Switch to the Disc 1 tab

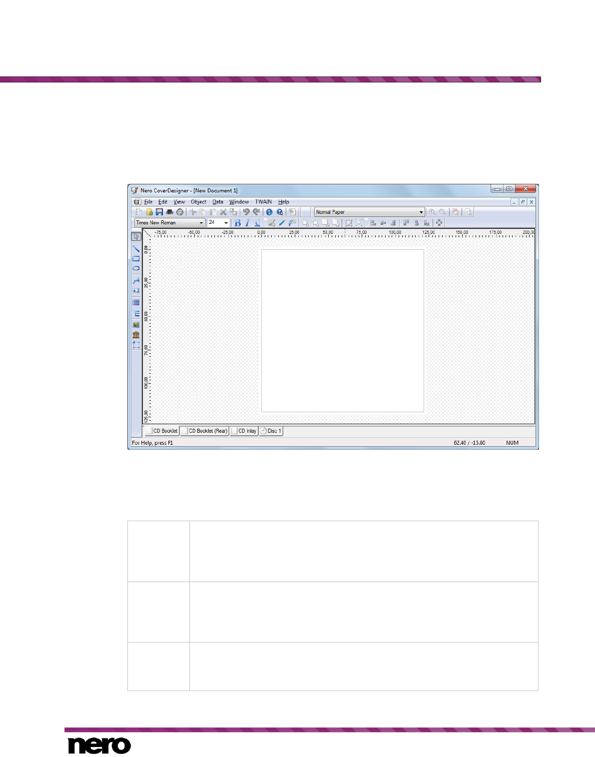point(271,431)
